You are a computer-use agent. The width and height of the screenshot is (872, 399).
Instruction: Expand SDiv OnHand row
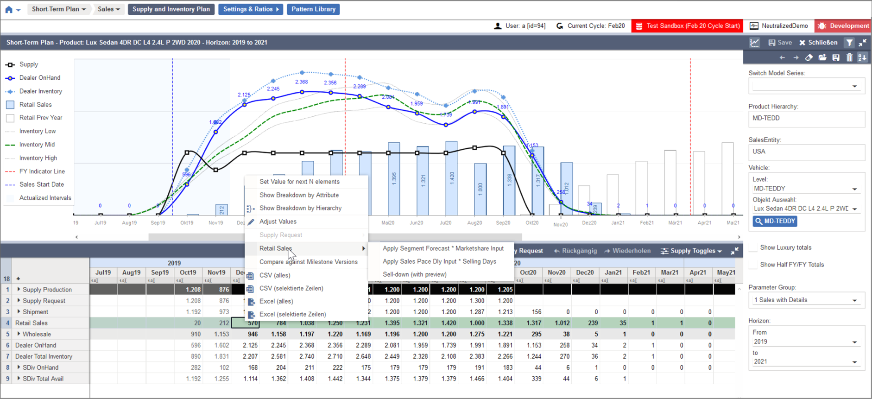(19, 367)
